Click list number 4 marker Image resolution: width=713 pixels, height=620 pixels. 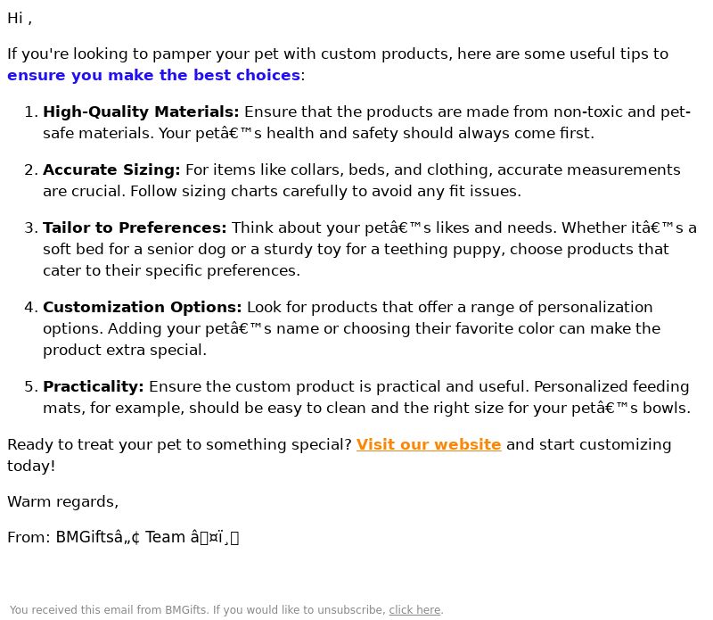coord(31,307)
